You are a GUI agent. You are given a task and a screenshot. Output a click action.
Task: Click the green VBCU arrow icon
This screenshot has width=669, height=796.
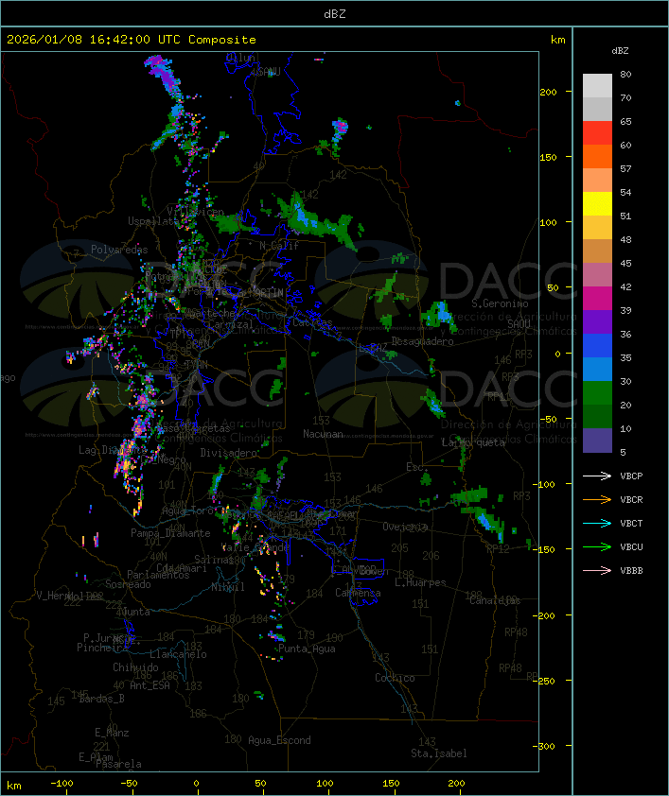(x=597, y=547)
